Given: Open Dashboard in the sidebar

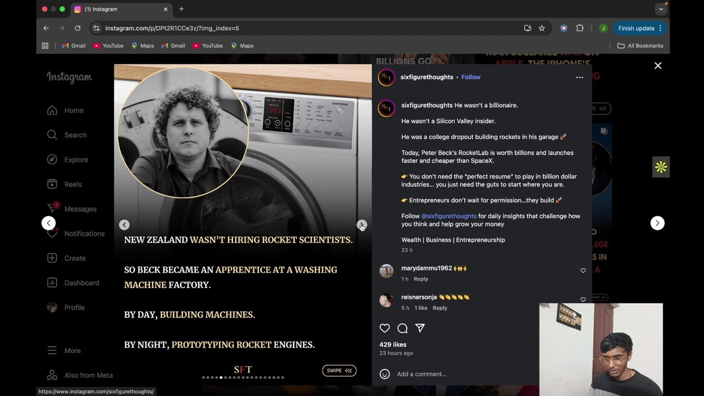Looking at the screenshot, I should pos(73,283).
